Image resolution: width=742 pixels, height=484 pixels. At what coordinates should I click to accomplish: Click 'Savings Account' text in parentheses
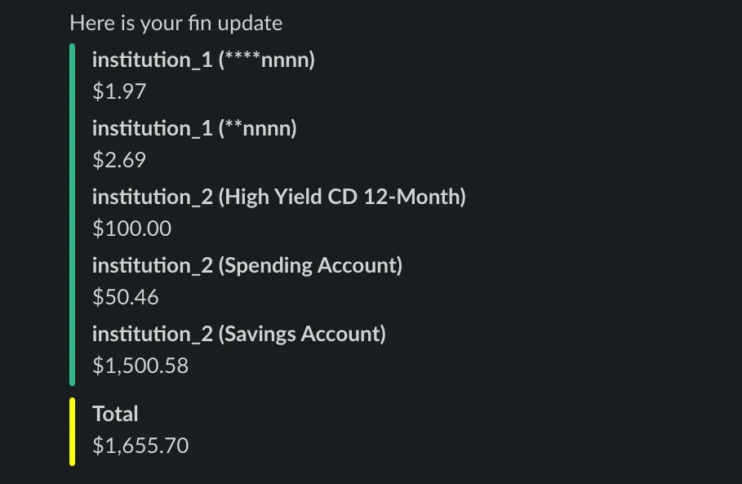coord(302,334)
